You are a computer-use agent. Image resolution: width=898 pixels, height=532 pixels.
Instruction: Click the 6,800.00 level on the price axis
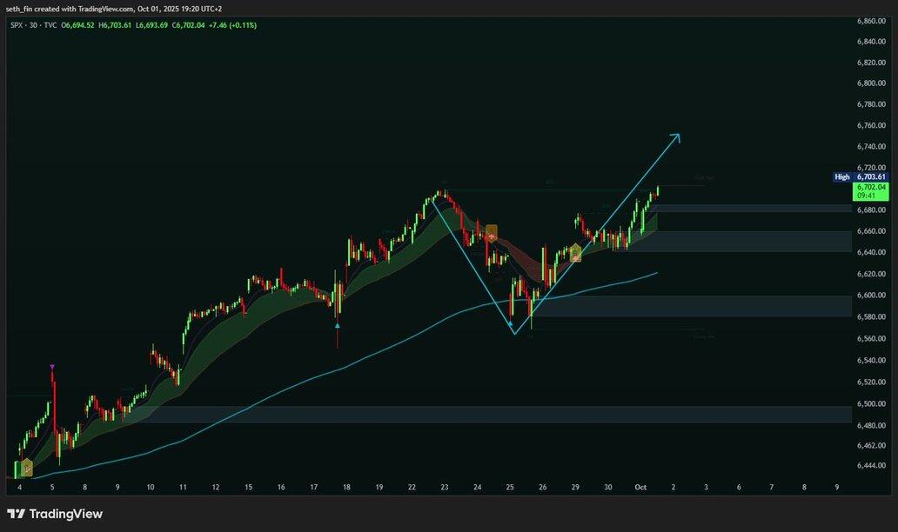click(870, 83)
